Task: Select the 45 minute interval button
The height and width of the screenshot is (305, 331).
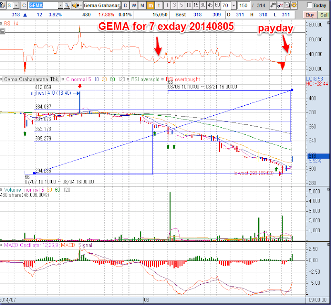Action: pos(210,5)
